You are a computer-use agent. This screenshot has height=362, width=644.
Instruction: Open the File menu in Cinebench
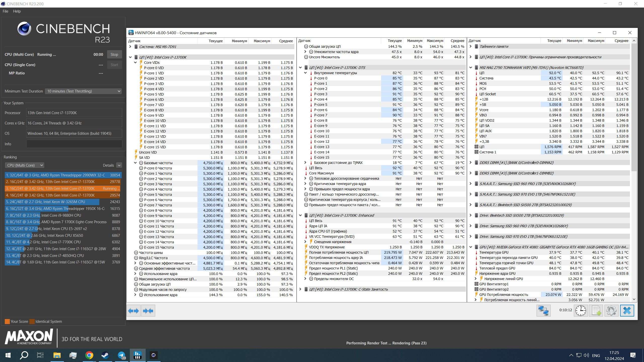tap(5, 11)
